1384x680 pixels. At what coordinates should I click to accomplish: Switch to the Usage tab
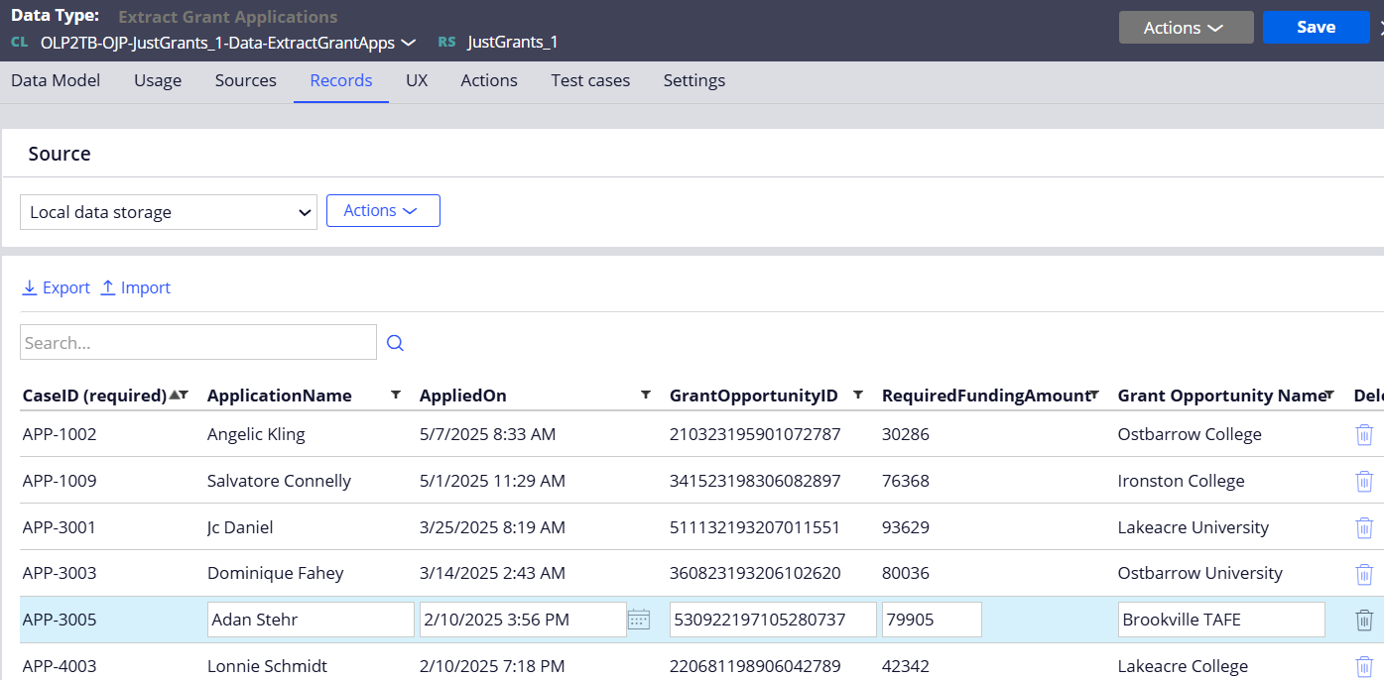coord(158,80)
